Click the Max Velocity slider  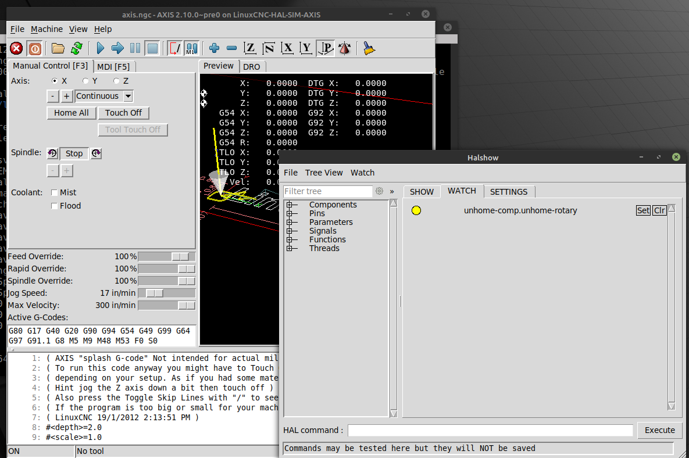166,305
